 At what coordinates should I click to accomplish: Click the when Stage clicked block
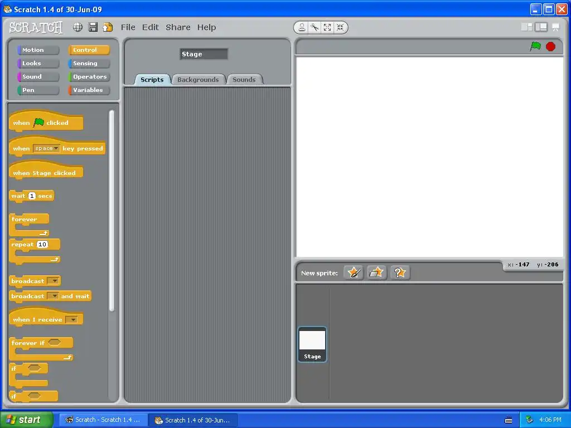pyautogui.click(x=46, y=171)
